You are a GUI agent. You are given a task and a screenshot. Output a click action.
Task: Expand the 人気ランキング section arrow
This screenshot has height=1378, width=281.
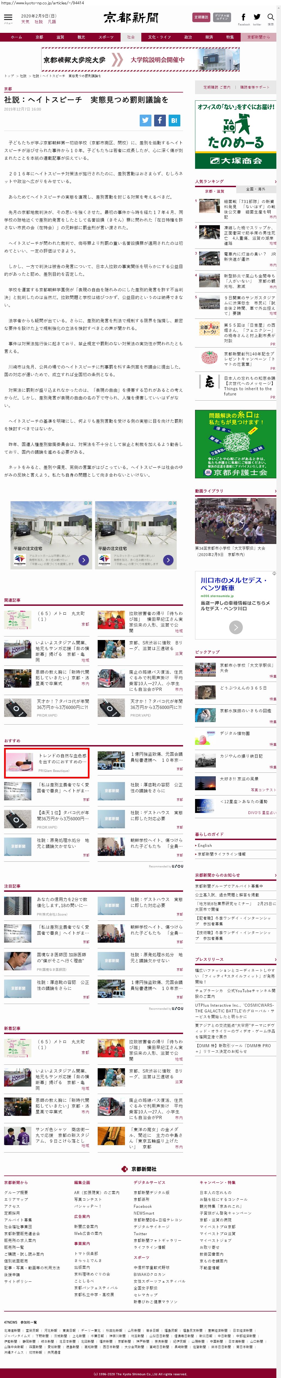(275, 181)
